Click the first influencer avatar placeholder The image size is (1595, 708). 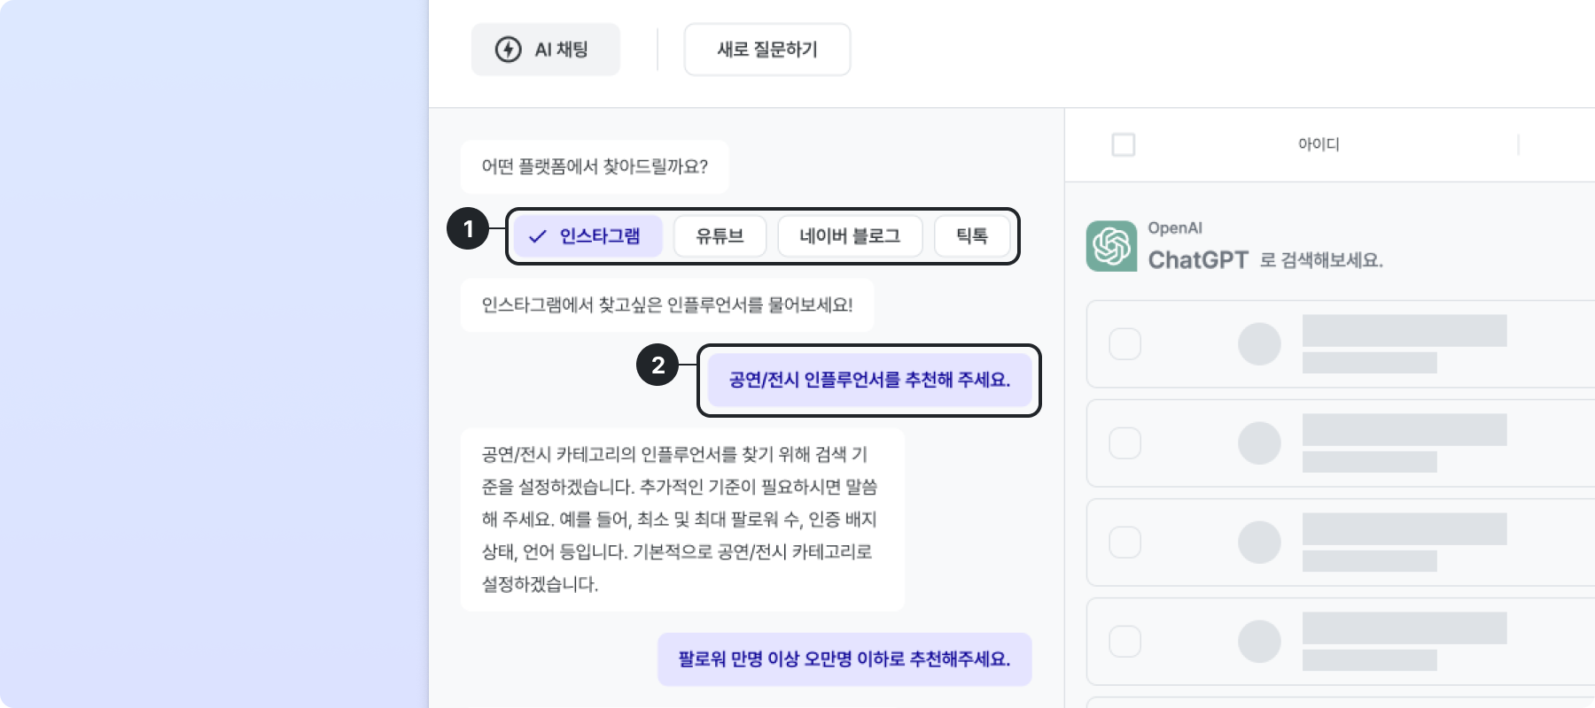1259,344
